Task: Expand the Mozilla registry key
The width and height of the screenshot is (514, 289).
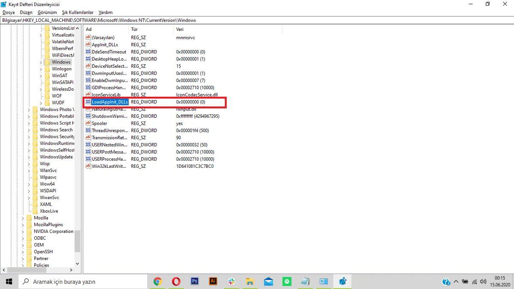Action: point(23,218)
